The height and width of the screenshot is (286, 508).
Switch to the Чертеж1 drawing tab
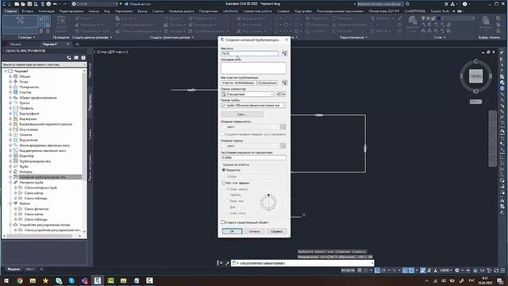tap(50, 44)
